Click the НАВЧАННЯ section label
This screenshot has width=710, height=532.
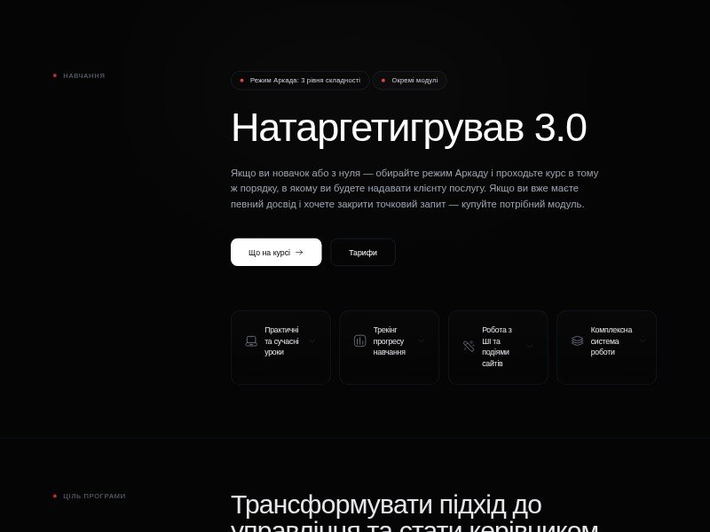pos(83,75)
